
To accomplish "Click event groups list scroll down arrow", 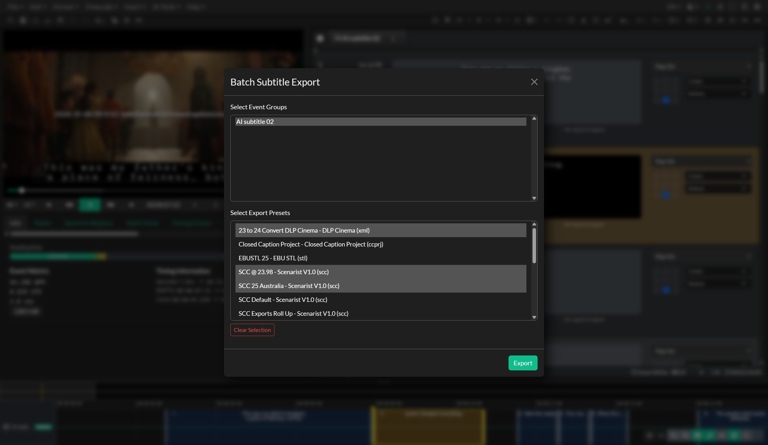I will click(x=534, y=198).
